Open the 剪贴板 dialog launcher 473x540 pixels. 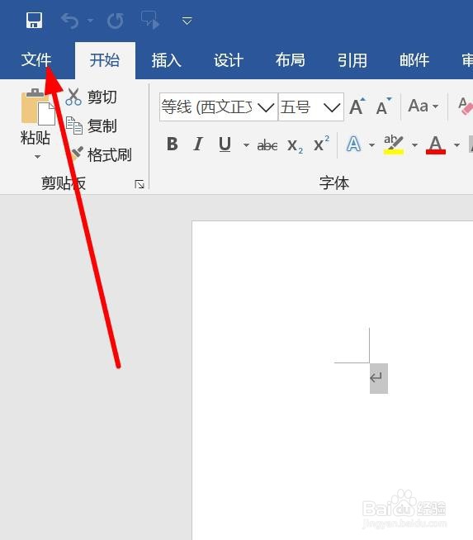pyautogui.click(x=140, y=185)
